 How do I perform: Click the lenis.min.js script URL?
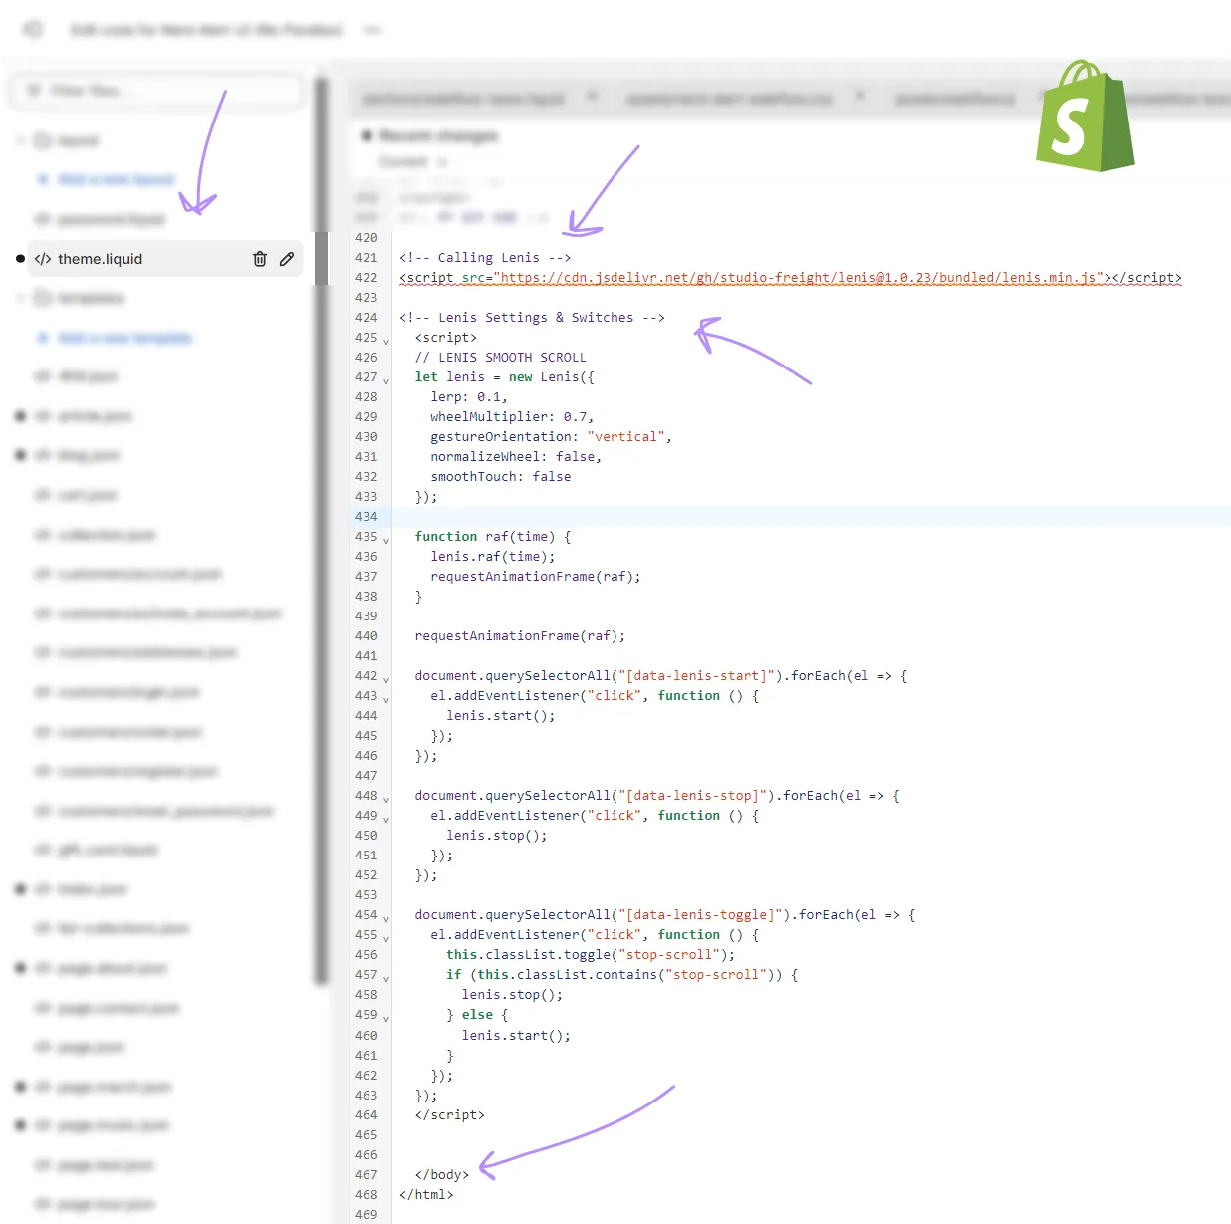click(799, 278)
